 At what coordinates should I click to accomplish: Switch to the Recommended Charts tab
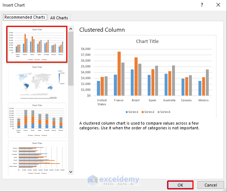tap(25, 17)
